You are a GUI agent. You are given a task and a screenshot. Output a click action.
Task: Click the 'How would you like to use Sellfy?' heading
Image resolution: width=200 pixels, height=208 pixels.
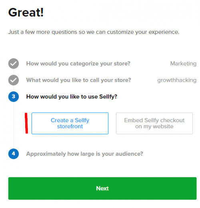click(72, 97)
